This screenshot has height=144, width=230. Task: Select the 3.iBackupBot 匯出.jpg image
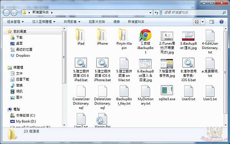pyautogui.click(x=188, y=40)
